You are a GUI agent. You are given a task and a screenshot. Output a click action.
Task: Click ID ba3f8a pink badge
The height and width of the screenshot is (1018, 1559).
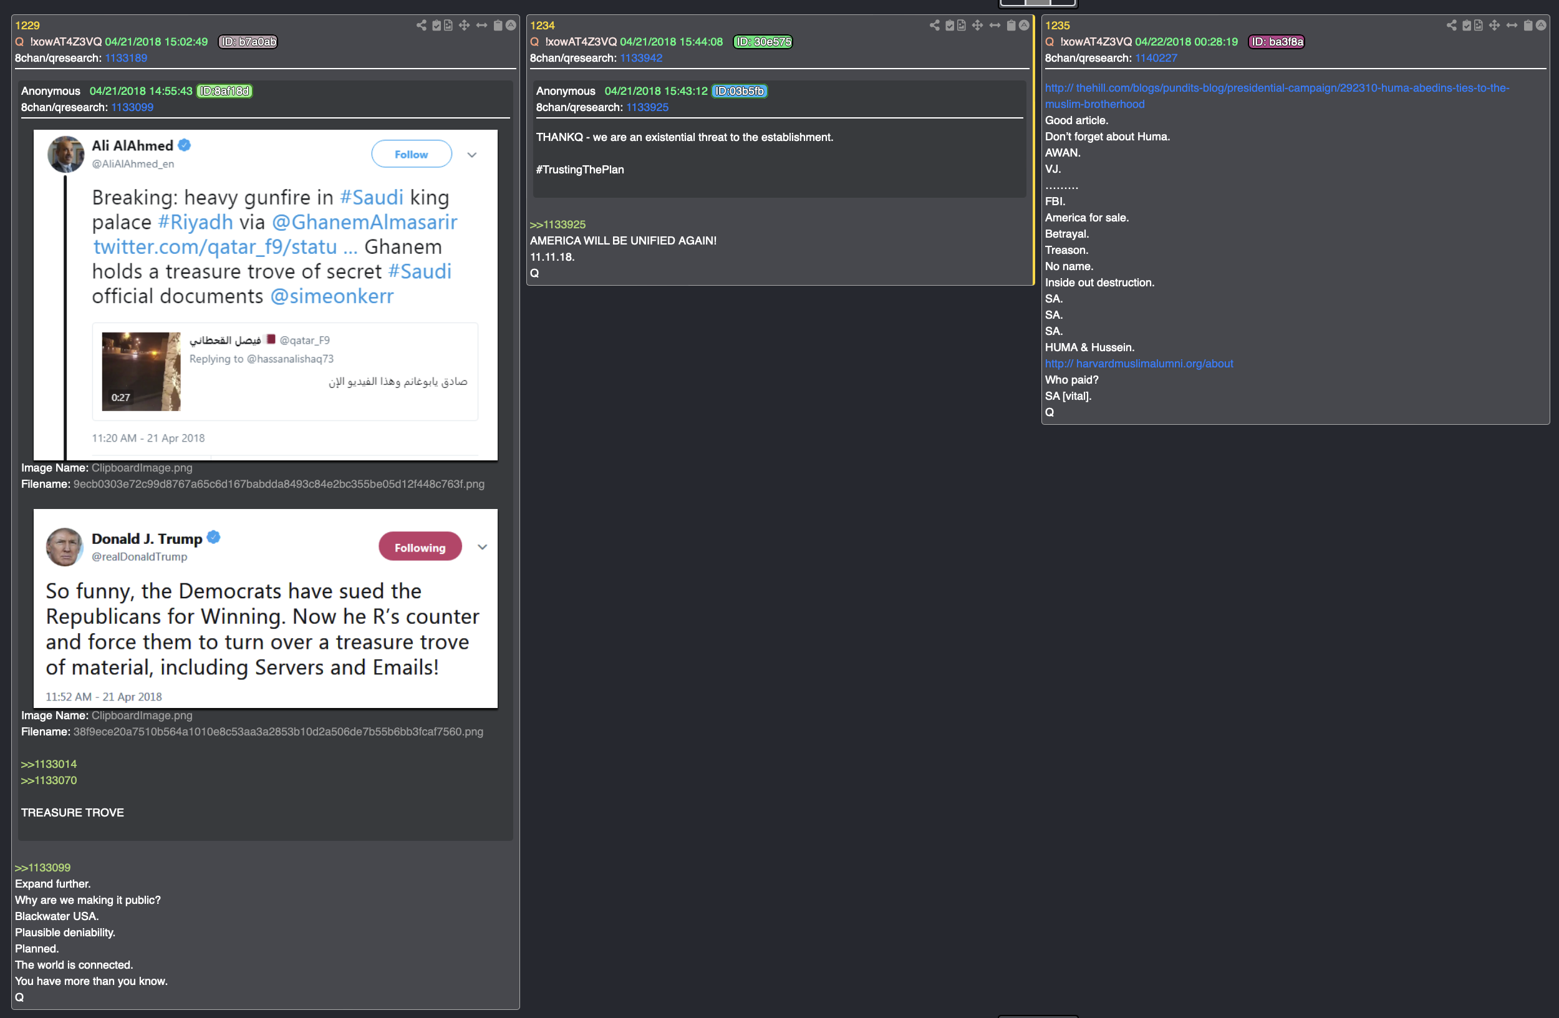click(x=1277, y=42)
